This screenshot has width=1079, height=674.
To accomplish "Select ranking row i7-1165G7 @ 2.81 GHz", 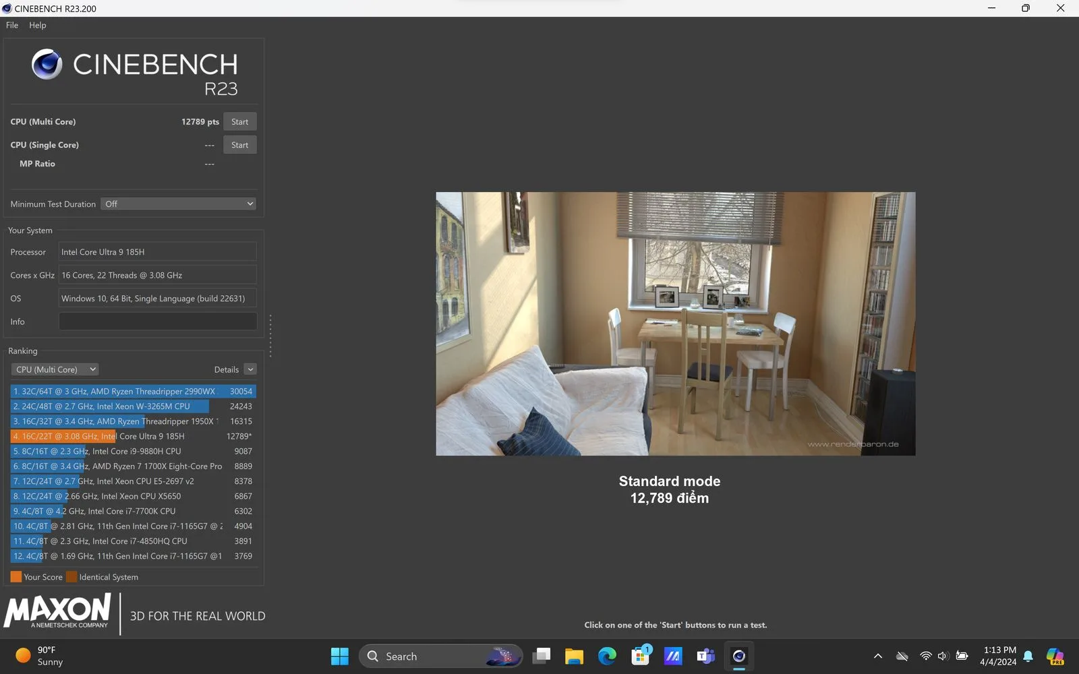I will coord(133,526).
